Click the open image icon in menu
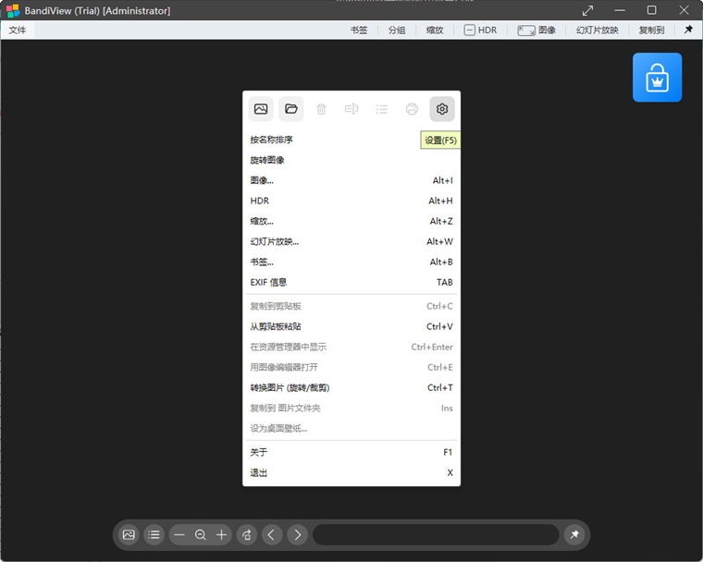703x562 pixels. [x=261, y=109]
